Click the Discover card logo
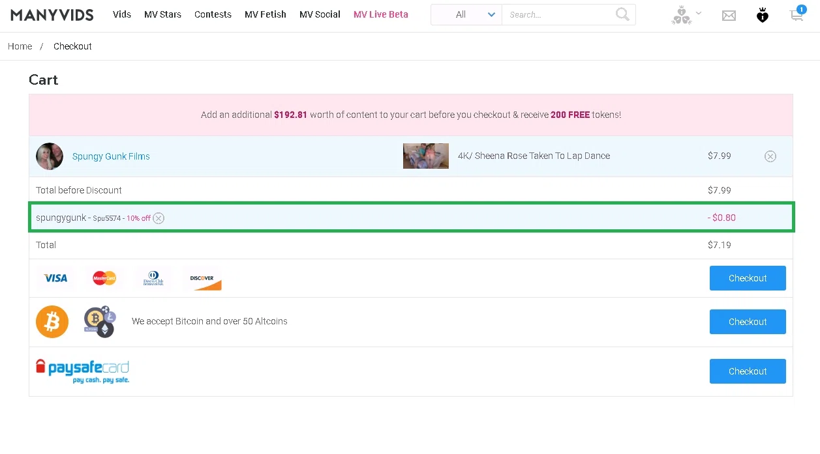 pyautogui.click(x=203, y=279)
